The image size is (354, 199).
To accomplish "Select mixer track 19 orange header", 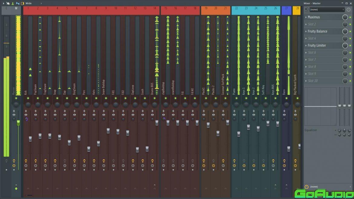I will click(x=206, y=11).
